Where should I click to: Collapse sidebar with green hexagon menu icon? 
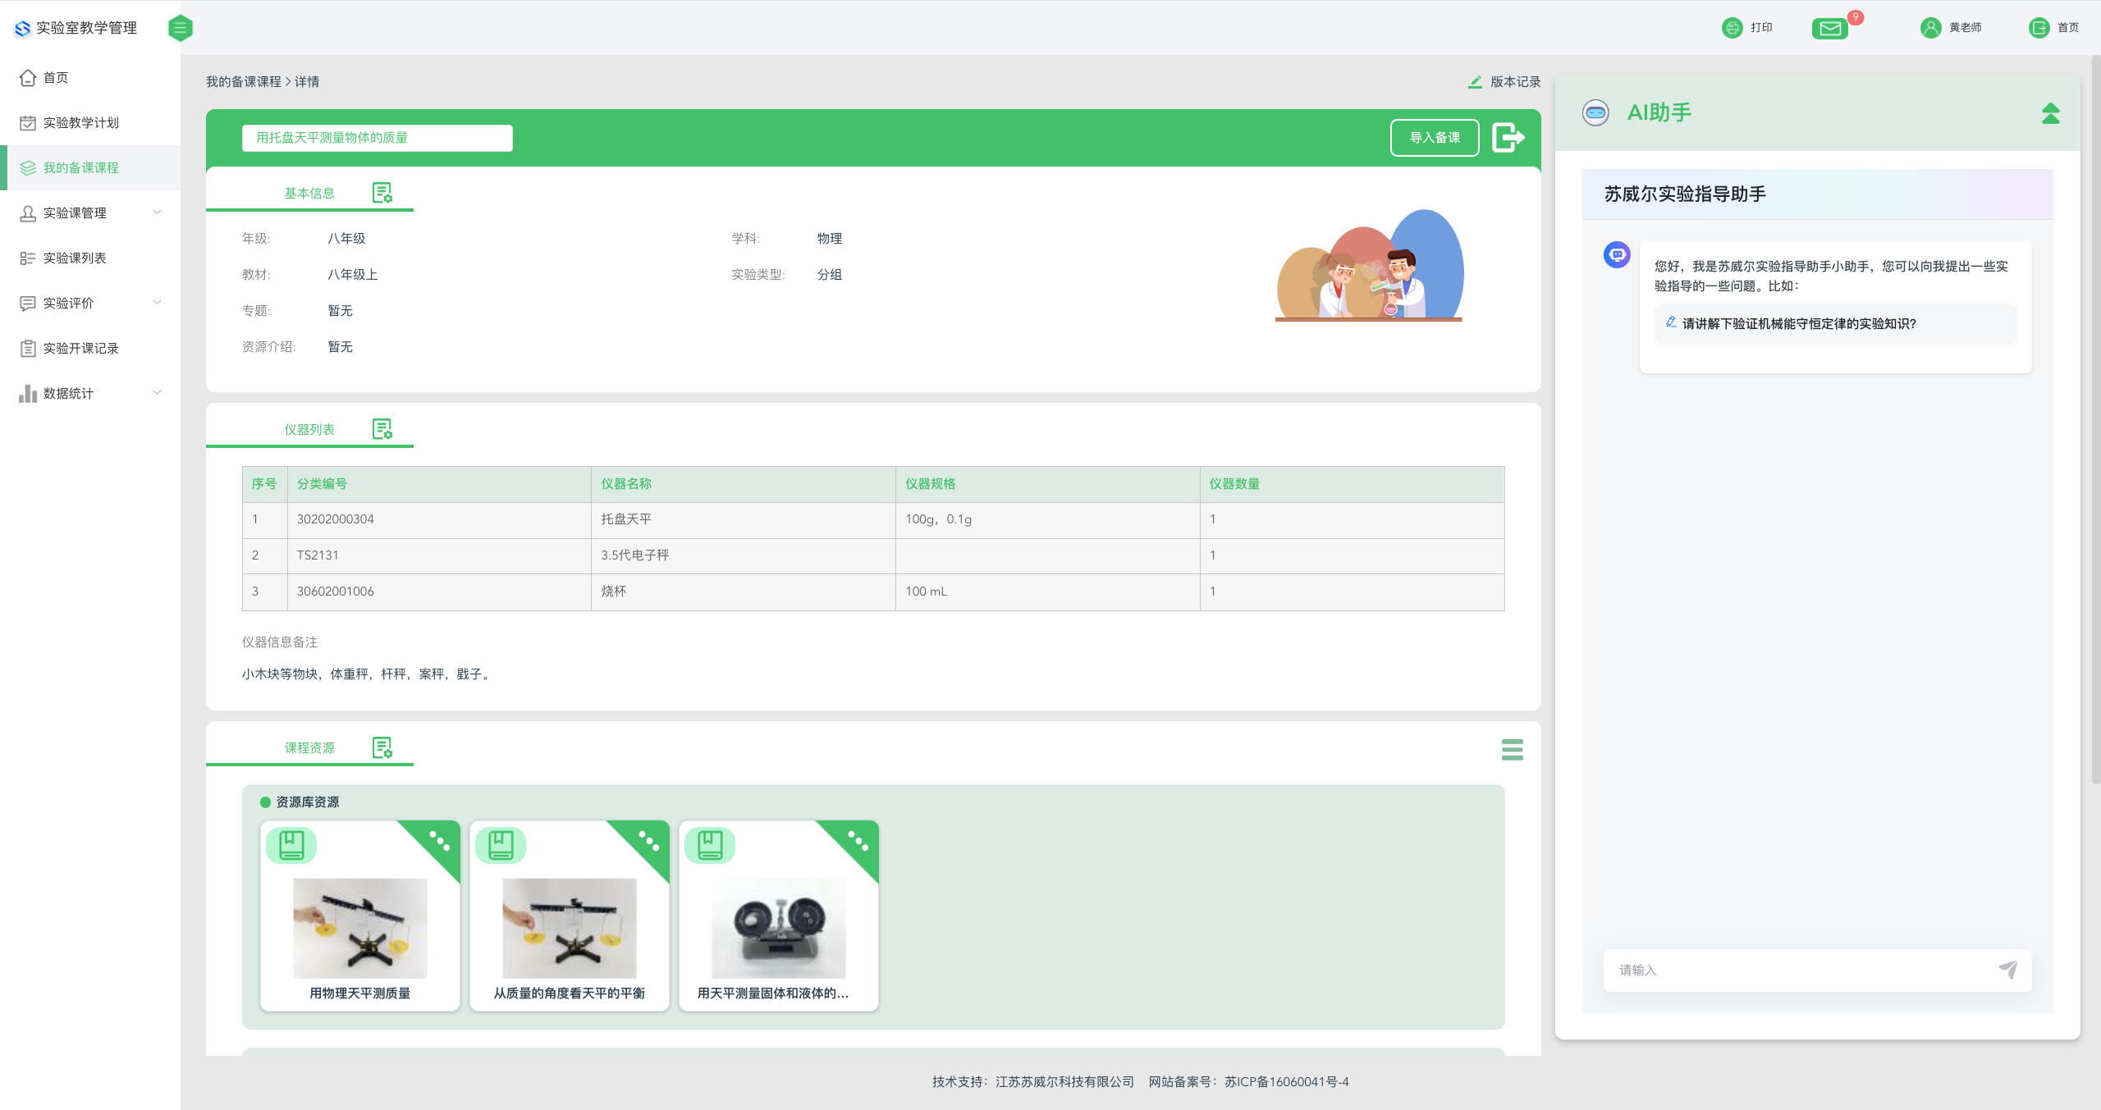coord(180,28)
